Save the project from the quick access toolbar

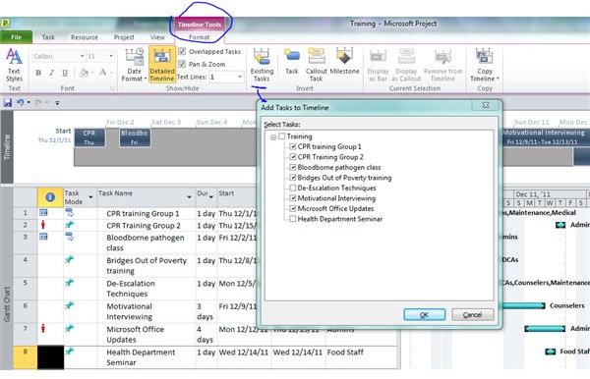click(x=8, y=102)
